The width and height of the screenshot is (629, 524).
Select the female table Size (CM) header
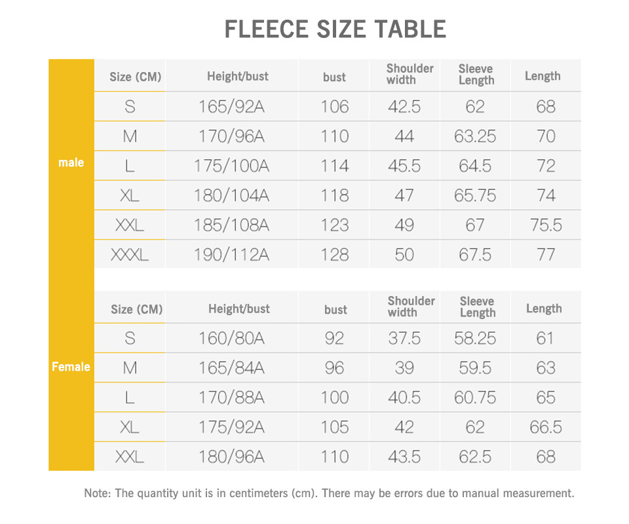136,309
